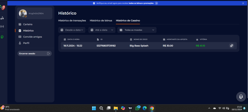Click the user avatar picture

[x=23, y=13]
